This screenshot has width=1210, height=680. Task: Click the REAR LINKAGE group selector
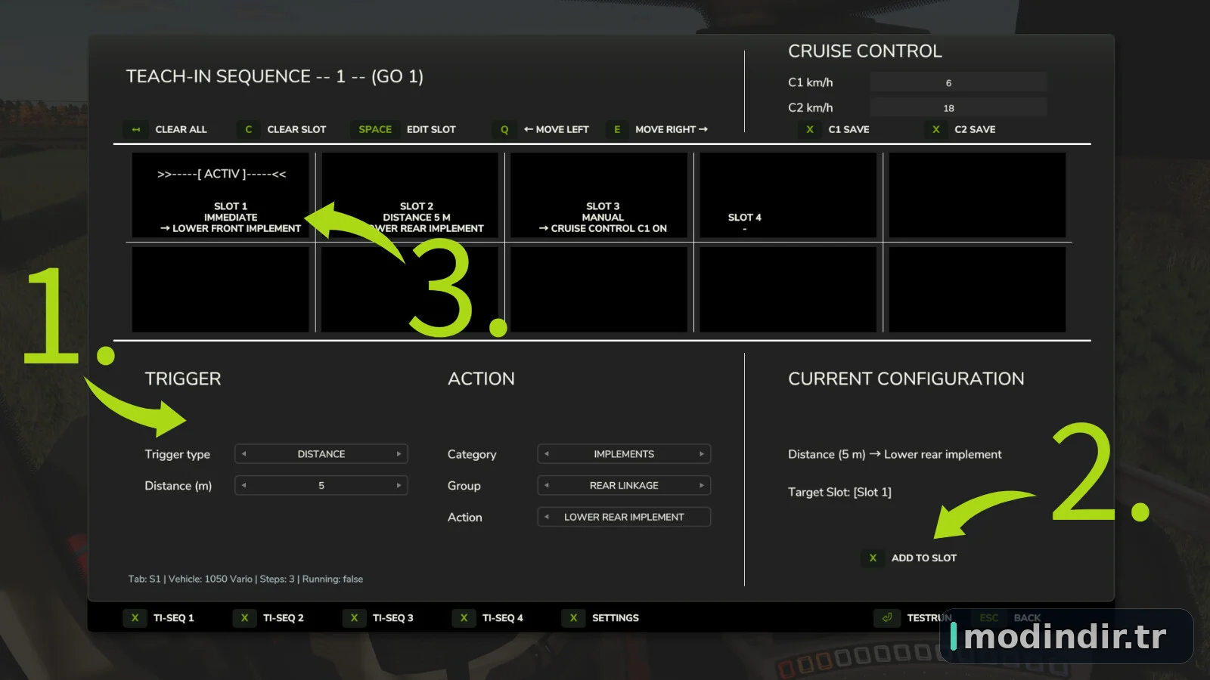tap(624, 486)
